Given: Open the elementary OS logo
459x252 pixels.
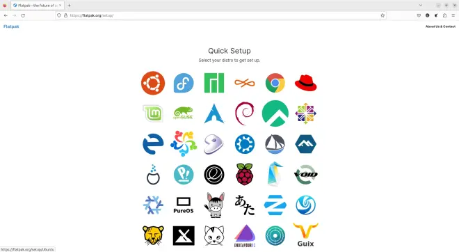Looking at the screenshot, I should point(214,174).
